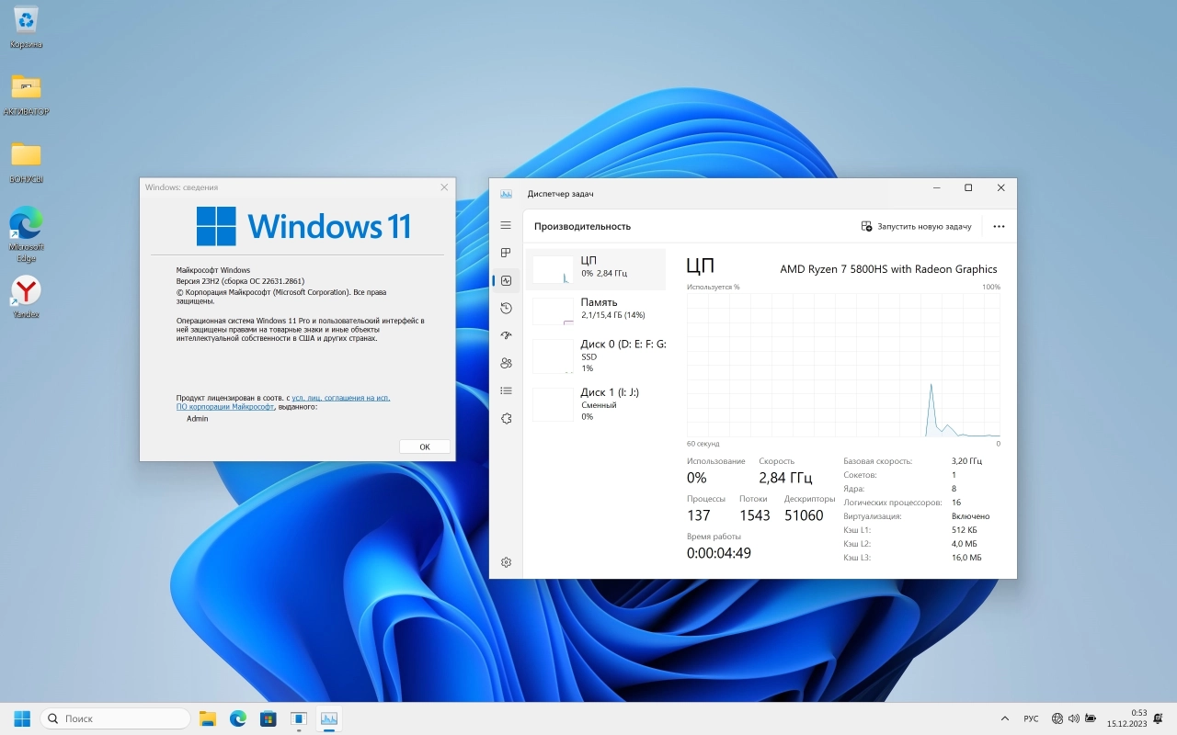Select the Память resource in performance list
The image size is (1177, 735).
click(596, 311)
